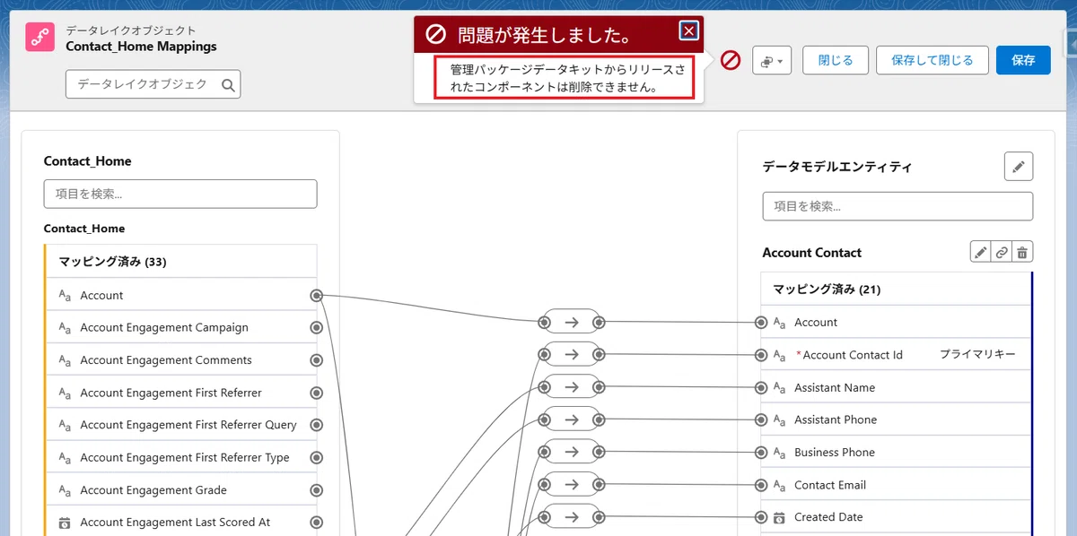Click the mapping arrow node leading to Account Contact Id
The height and width of the screenshot is (536, 1077).
coord(571,354)
